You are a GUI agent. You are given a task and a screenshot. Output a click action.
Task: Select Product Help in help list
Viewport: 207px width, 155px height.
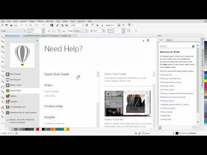pyautogui.click(x=53, y=106)
